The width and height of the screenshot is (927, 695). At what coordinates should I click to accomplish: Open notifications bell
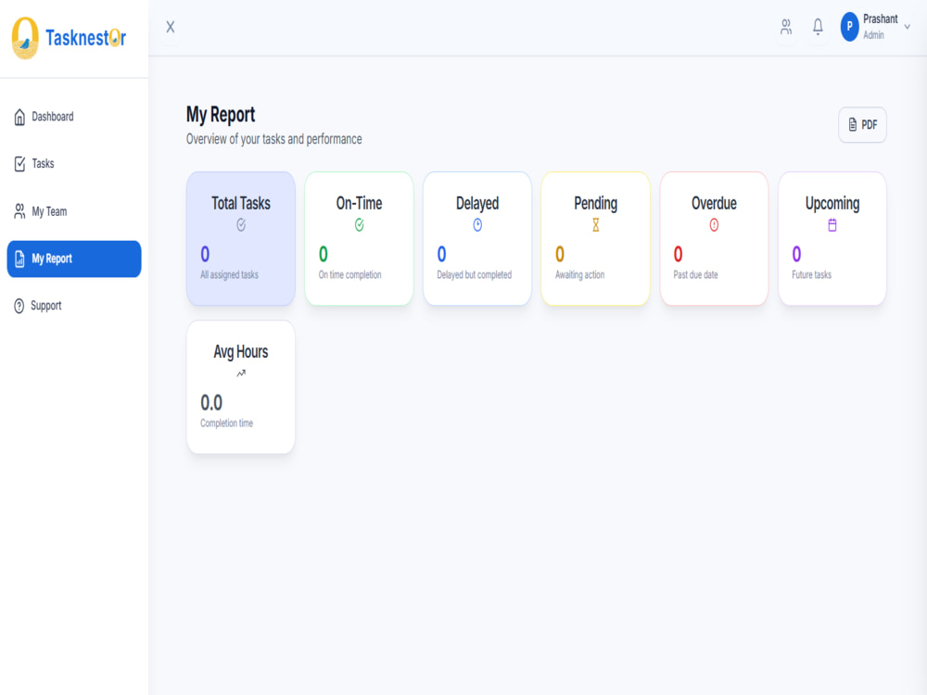[818, 27]
